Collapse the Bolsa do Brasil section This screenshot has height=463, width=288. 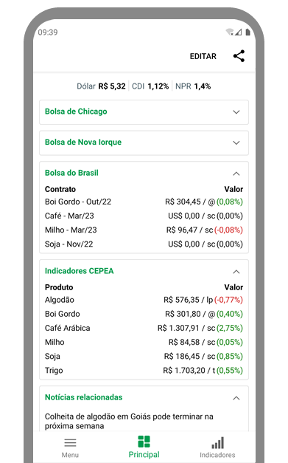pyautogui.click(x=236, y=174)
